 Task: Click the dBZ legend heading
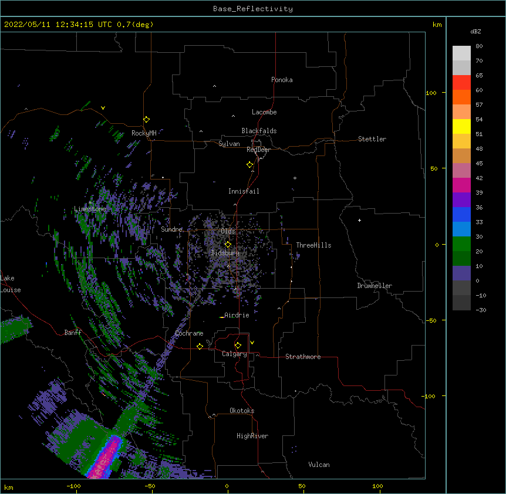click(475, 32)
